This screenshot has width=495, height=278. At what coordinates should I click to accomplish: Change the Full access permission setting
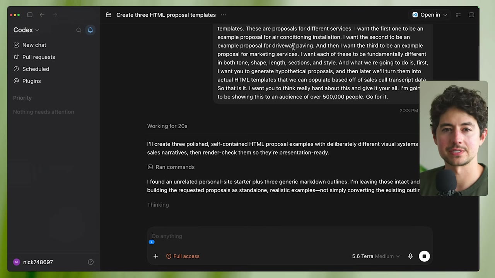click(x=183, y=256)
